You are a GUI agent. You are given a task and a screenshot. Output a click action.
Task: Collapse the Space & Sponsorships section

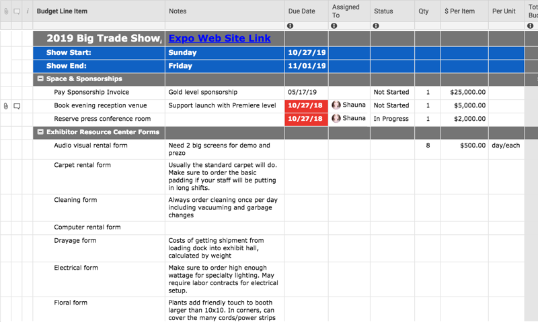click(40, 78)
